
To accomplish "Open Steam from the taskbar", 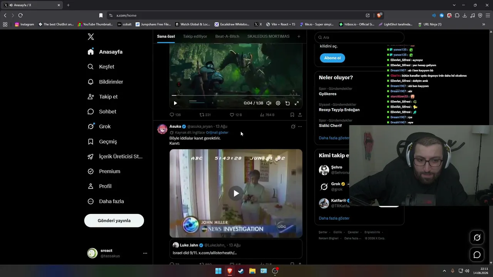I will click(241, 271).
